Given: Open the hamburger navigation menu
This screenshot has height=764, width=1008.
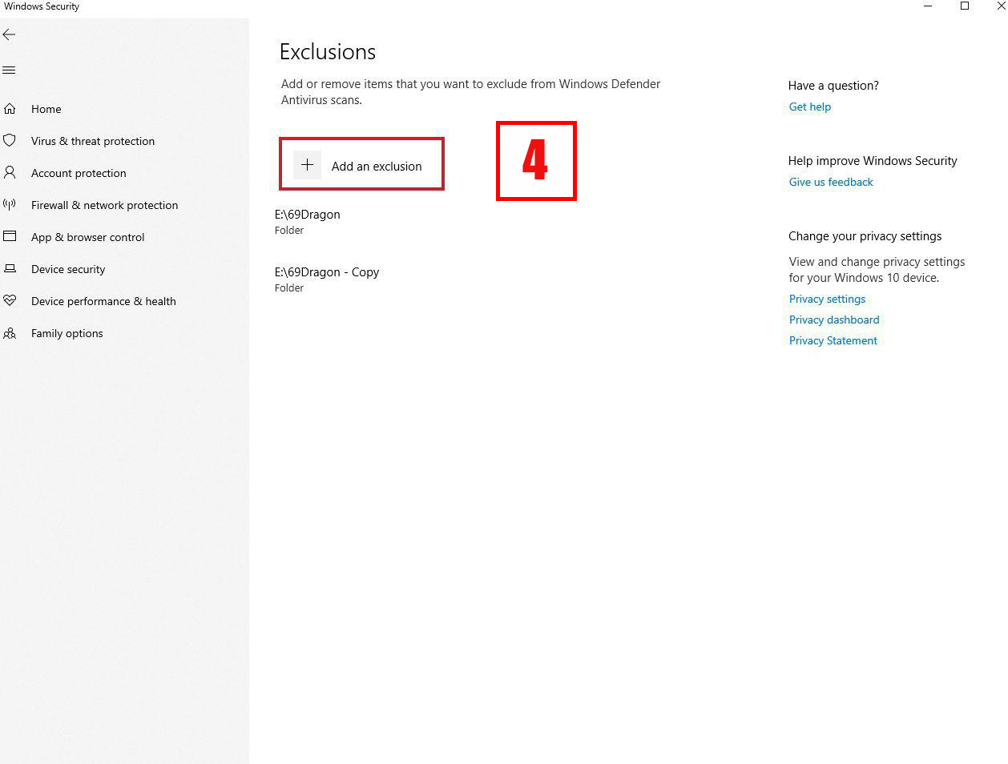Looking at the screenshot, I should pyautogui.click(x=9, y=70).
